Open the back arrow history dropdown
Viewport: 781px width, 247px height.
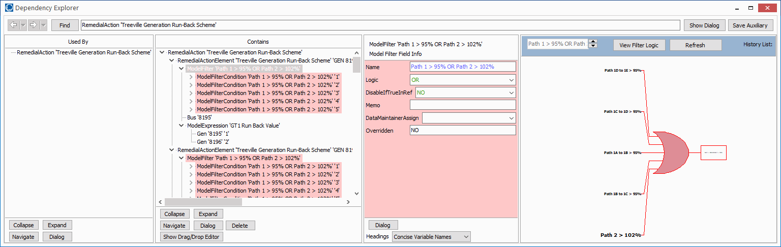point(23,25)
